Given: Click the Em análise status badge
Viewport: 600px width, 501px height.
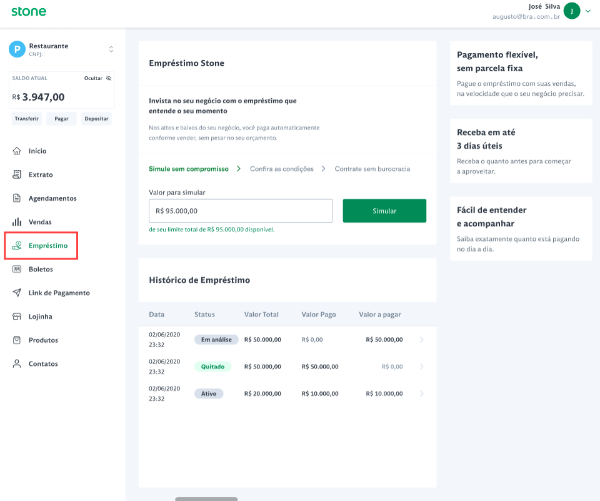Looking at the screenshot, I should (216, 340).
